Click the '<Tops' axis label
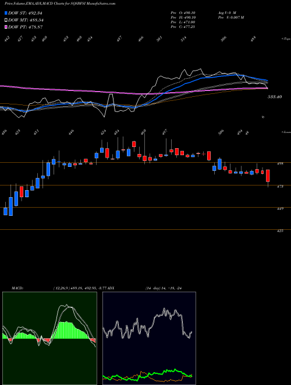The image size is (291, 385). [286, 39]
